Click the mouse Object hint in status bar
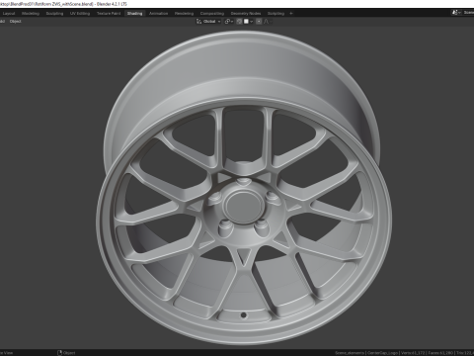474x356 pixels. [66, 353]
